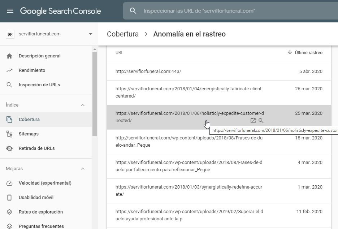Open Velocidad (experimental) report
The image size is (338, 229).
coord(45,183)
